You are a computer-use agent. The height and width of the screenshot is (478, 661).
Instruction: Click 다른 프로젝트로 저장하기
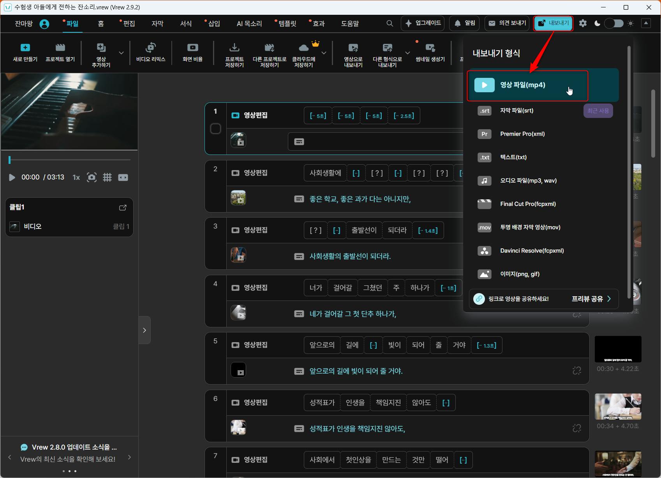(270, 54)
